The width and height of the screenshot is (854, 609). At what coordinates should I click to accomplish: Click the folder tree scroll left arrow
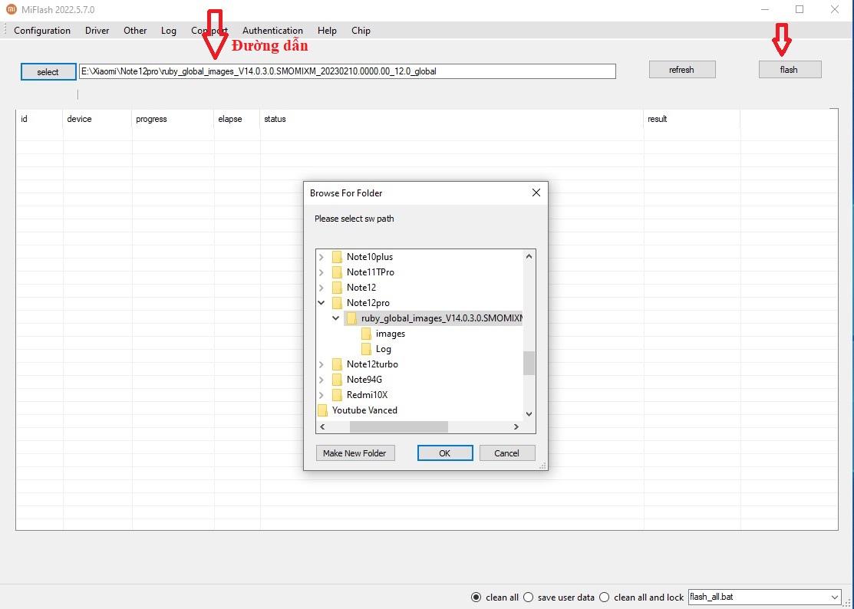click(322, 427)
